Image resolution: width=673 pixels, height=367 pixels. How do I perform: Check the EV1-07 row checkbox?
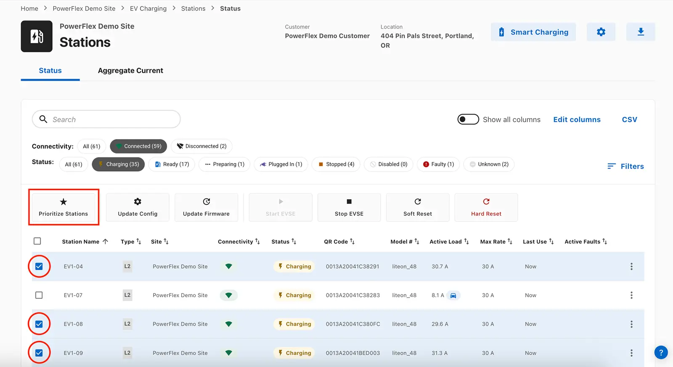(39, 295)
